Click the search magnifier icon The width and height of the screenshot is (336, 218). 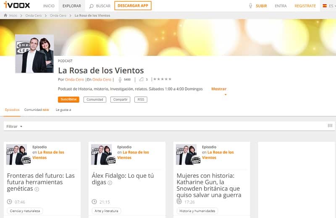click(x=92, y=6)
